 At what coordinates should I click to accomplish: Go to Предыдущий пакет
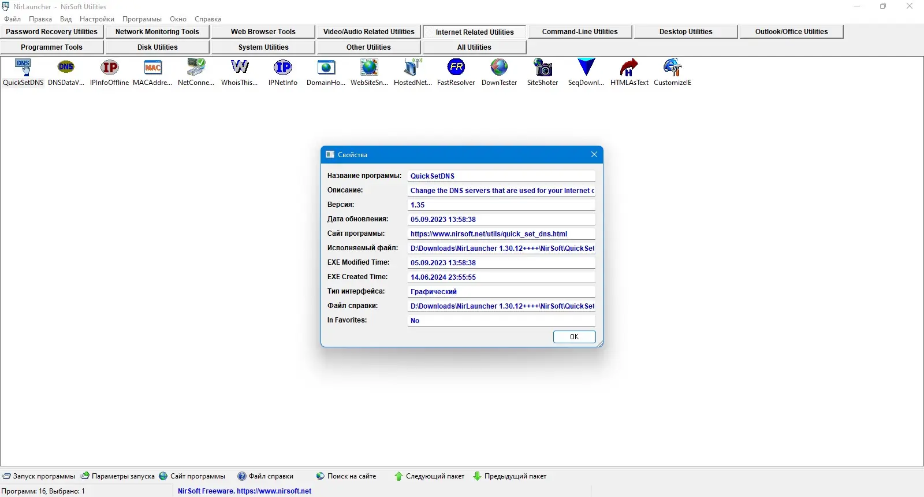point(510,476)
